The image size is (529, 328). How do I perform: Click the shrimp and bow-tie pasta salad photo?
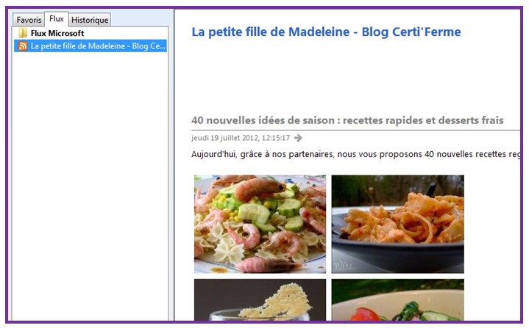point(260,224)
